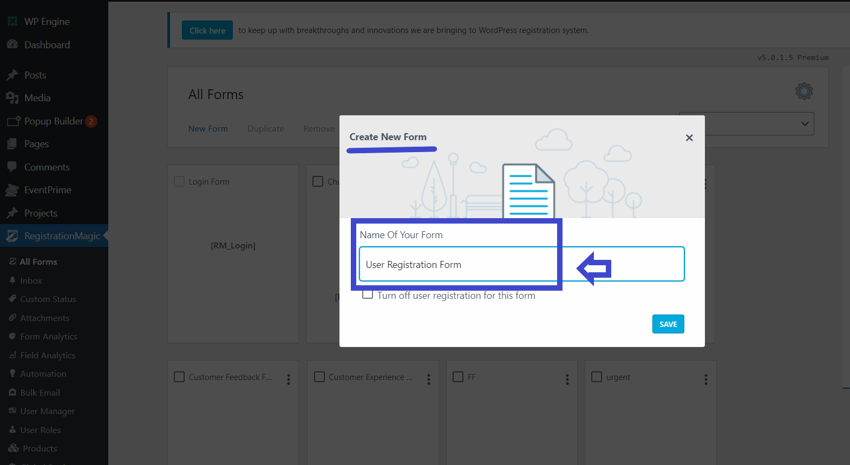The image size is (850, 465).
Task: Open the Dashboard icon in sidebar
Action: pos(12,45)
